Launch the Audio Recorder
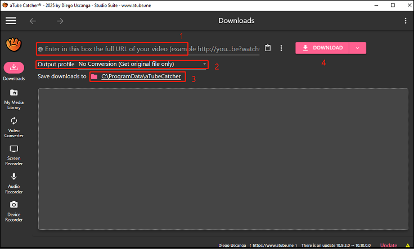414x249 pixels. coord(13,184)
